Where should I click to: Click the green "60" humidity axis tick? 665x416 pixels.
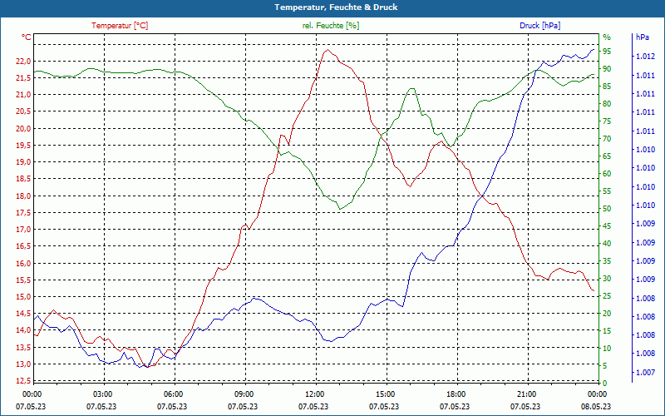[607, 174]
